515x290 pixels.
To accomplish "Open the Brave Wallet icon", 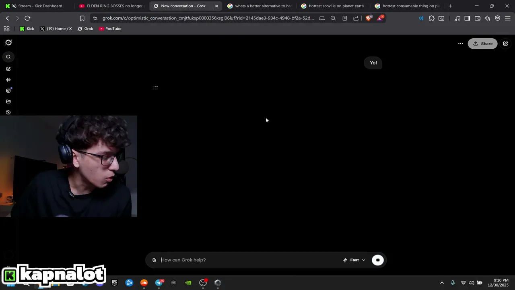I will pos(478,18).
